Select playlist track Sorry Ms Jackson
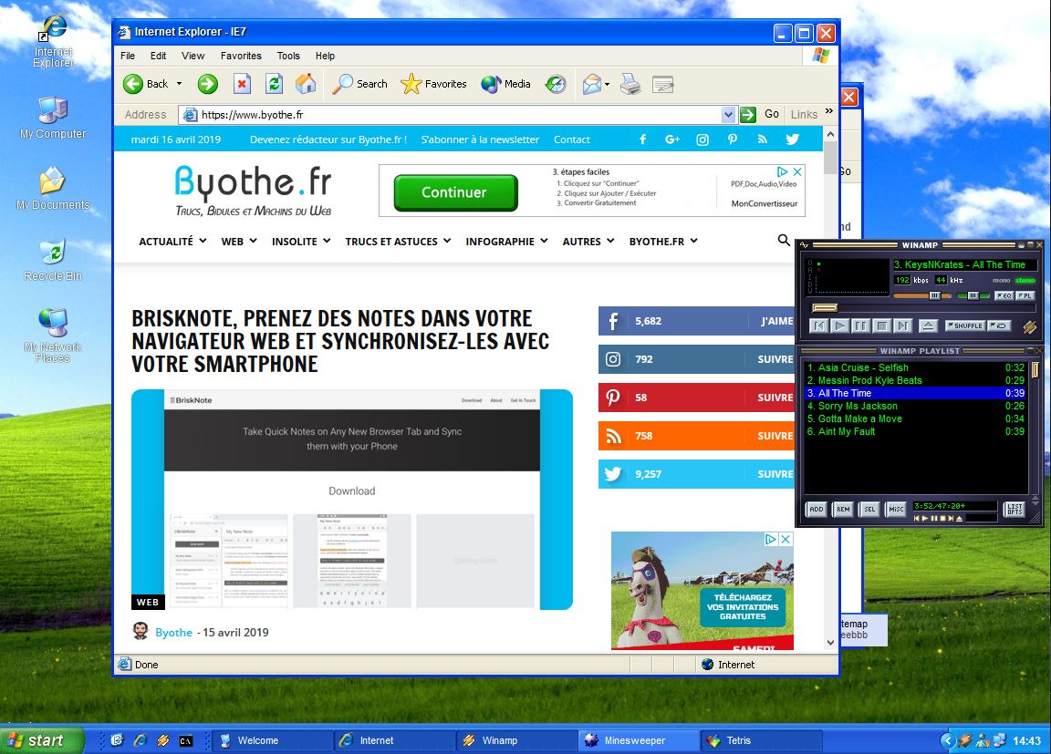 [916, 406]
